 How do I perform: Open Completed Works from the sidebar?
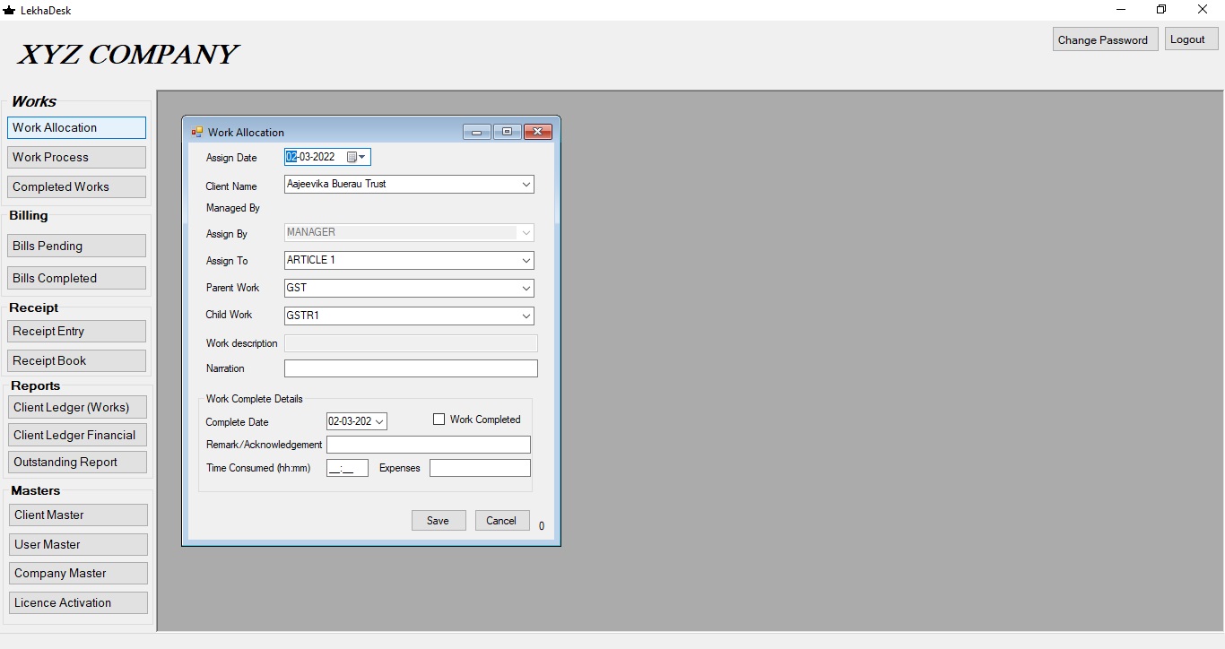(x=76, y=186)
